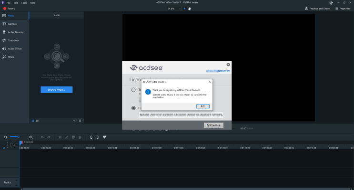Open the File menu
Viewport: 354px width, 190px height.
click(9, 3)
